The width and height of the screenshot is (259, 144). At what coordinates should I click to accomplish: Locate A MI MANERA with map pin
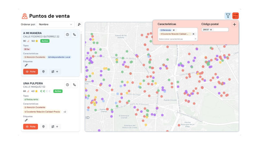43,72
